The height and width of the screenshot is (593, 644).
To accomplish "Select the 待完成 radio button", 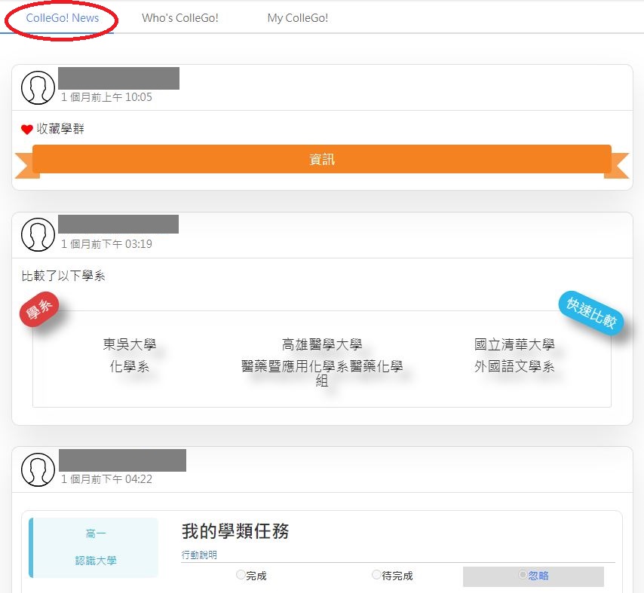I will (376, 574).
